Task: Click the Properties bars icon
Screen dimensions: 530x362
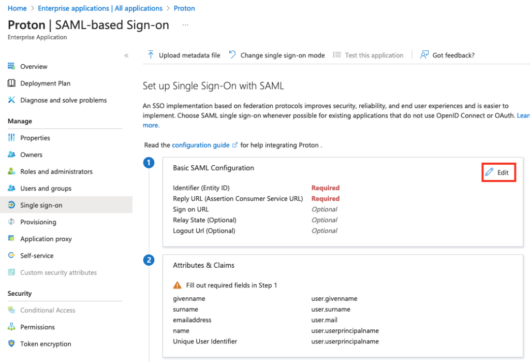Action: click(11, 138)
